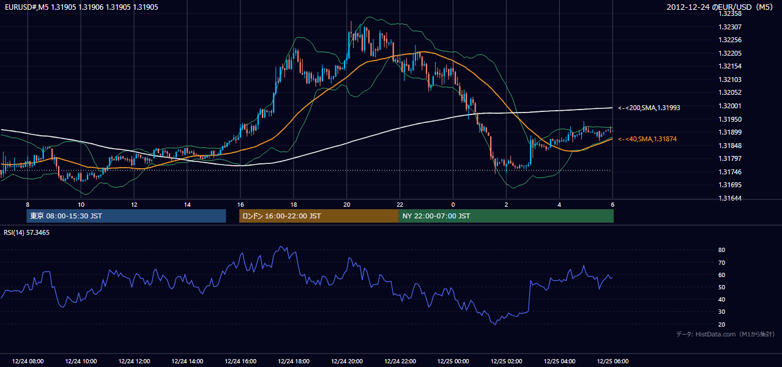This screenshot has height=367, width=782.
Task: Click hour label 14 below price chart
Action: click(x=187, y=204)
